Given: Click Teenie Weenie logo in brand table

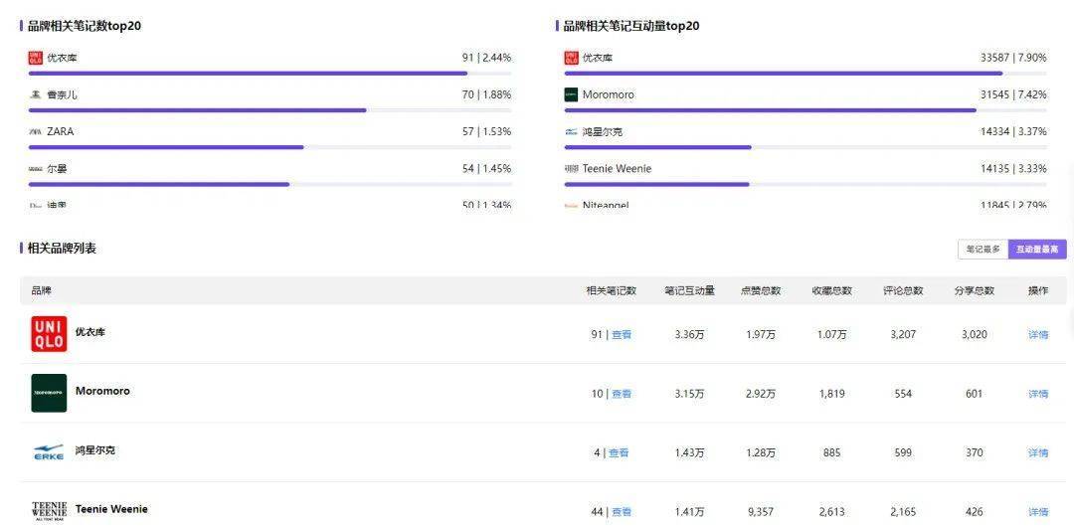Looking at the screenshot, I should pos(49,511).
